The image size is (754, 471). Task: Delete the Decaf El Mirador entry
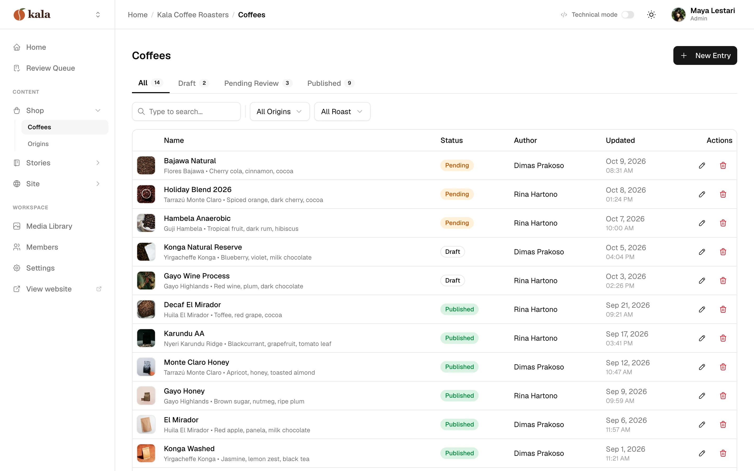pyautogui.click(x=723, y=309)
